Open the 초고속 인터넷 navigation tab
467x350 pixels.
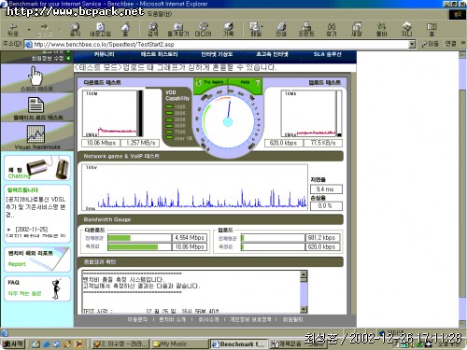coord(272,54)
